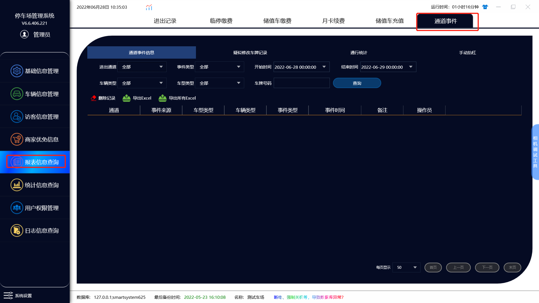Click backup time 2022-05-23 16:10:08
This screenshot has height=303, width=539.
(x=205, y=297)
